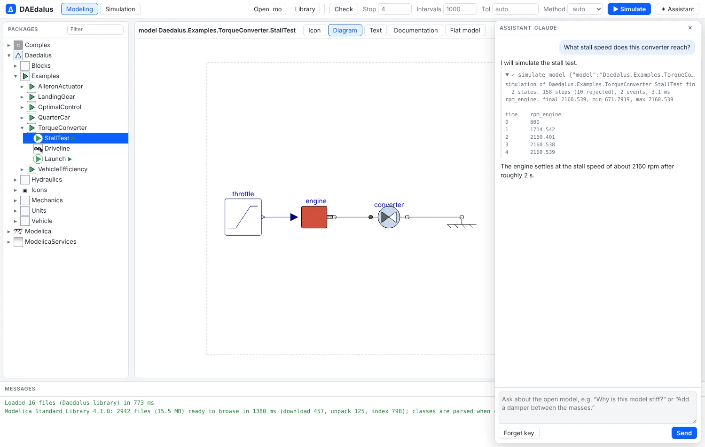Switch to Modeling mode

[79, 9]
